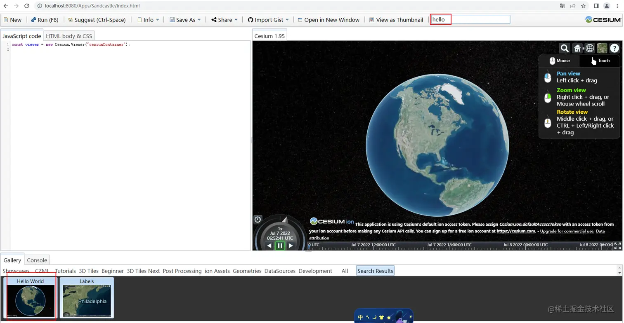Screen dimensions: 624x323
Task: Toggle the navigation help question mark button
Action: point(615,48)
